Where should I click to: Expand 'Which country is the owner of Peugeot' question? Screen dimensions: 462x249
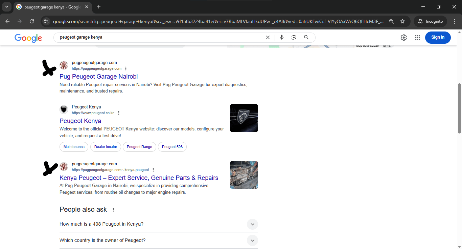[159, 240]
